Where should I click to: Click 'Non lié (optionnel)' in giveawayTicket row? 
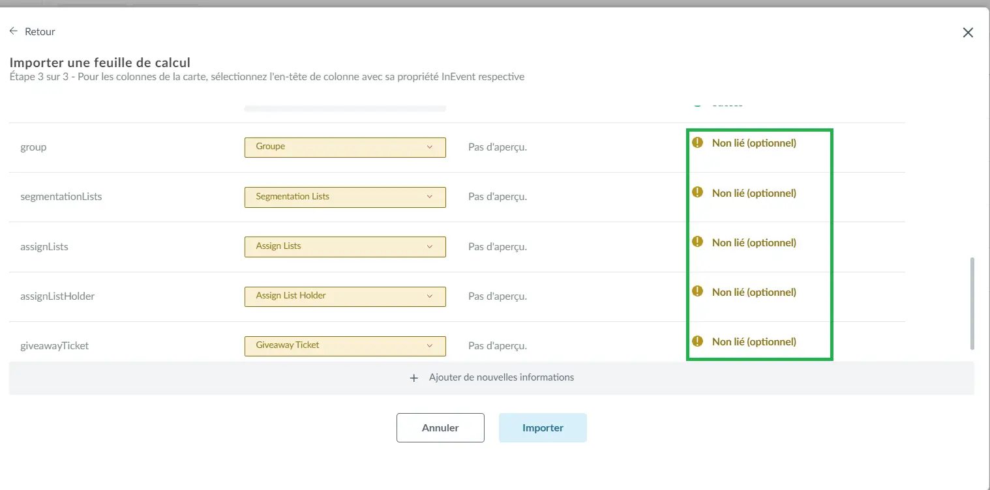pyautogui.click(x=754, y=341)
